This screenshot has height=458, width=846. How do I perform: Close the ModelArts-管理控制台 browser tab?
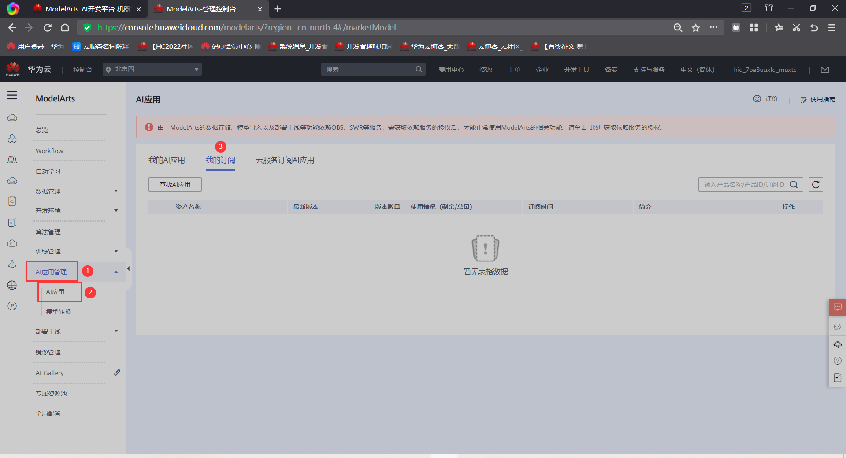[260, 9]
